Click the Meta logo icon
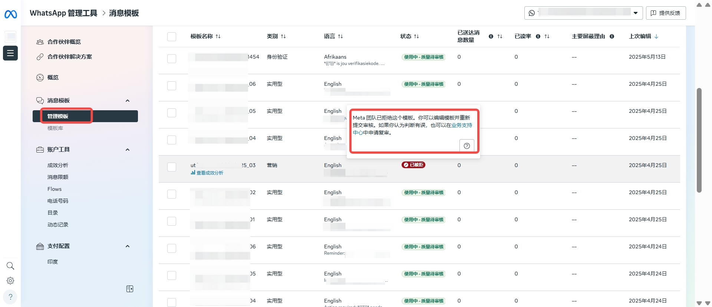Screen dimensions: 712x307 pos(10,14)
